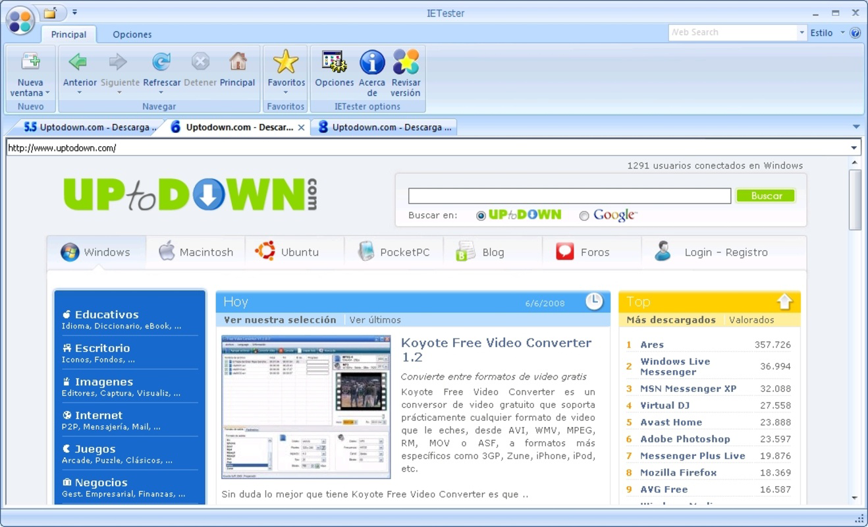Viewport: 868px width, 527px height.
Task: Open the Imagenes category link
Action: tap(104, 382)
